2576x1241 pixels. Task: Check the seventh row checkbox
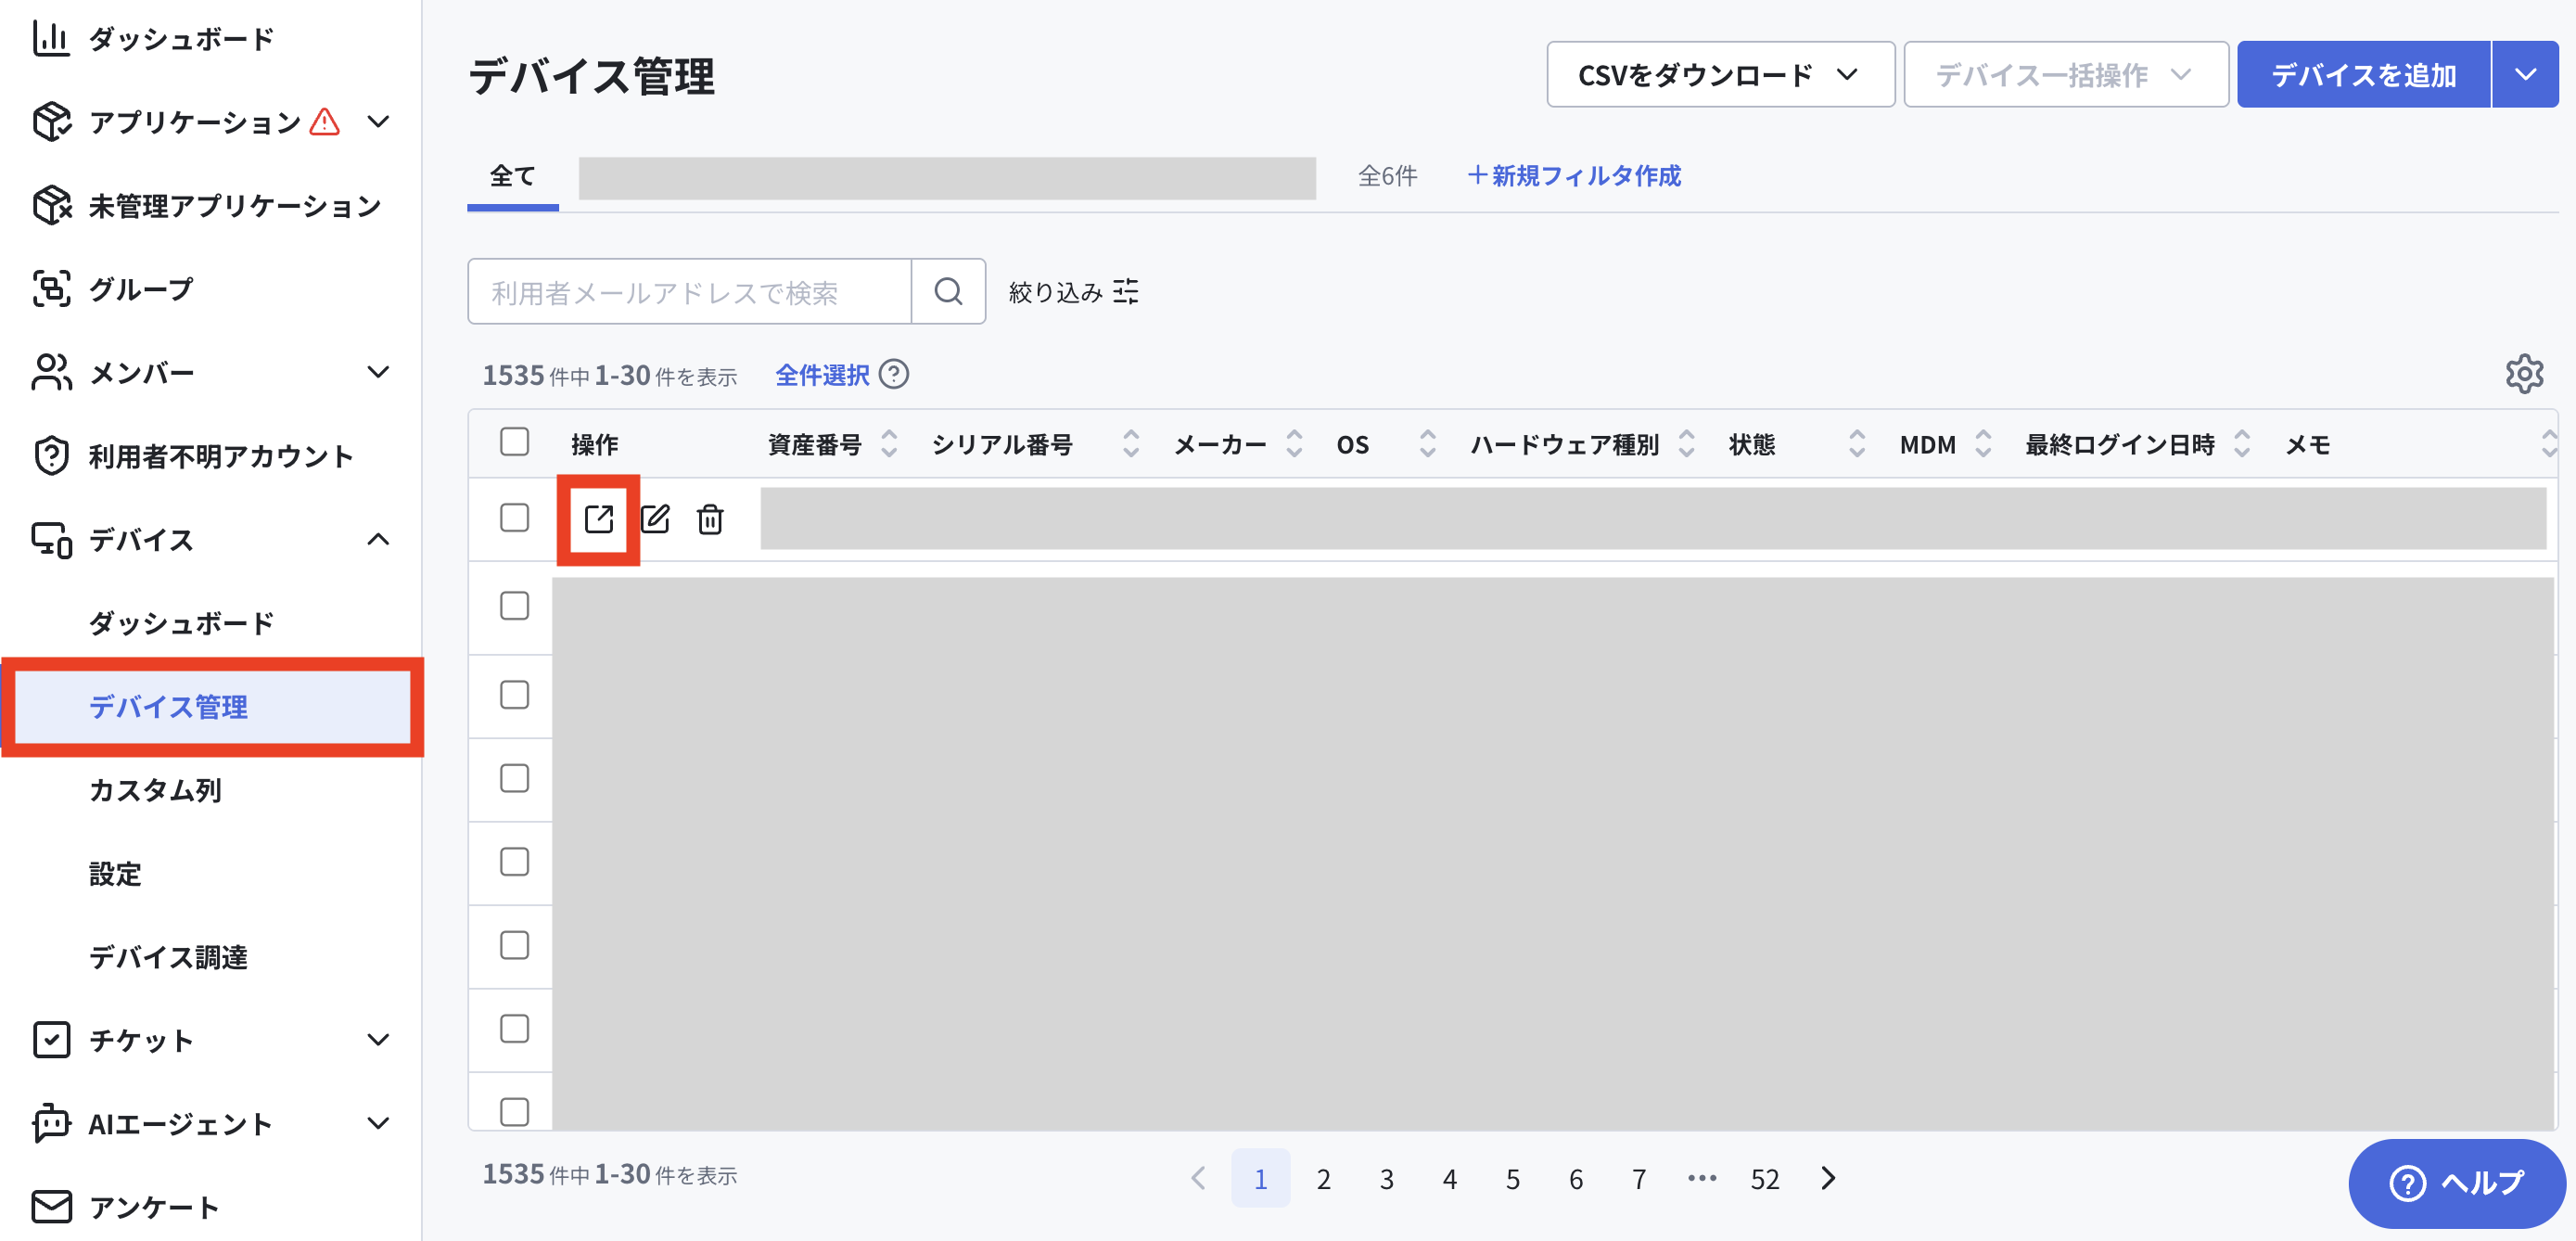tap(514, 1028)
